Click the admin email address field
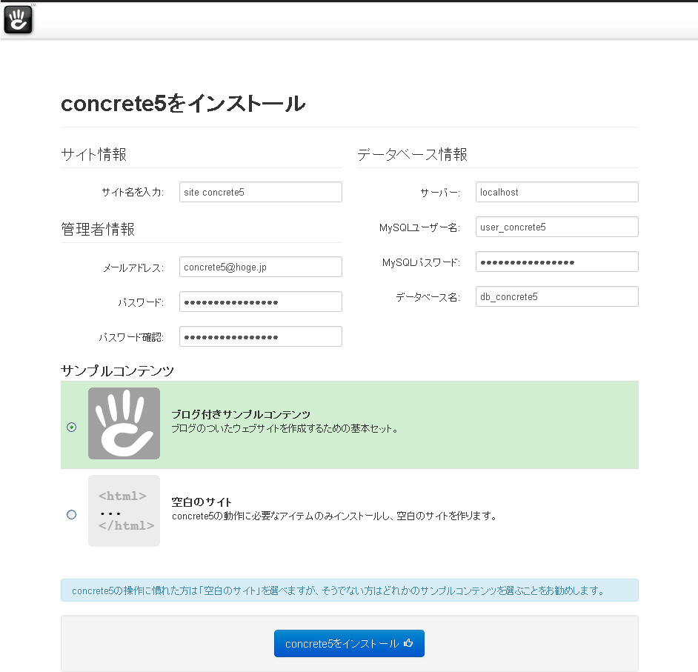Screen dimensions: 698x672 pyautogui.click(x=260, y=267)
